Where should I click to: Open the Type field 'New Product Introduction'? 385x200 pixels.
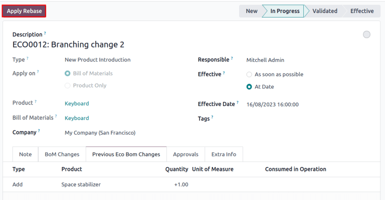[97, 59]
